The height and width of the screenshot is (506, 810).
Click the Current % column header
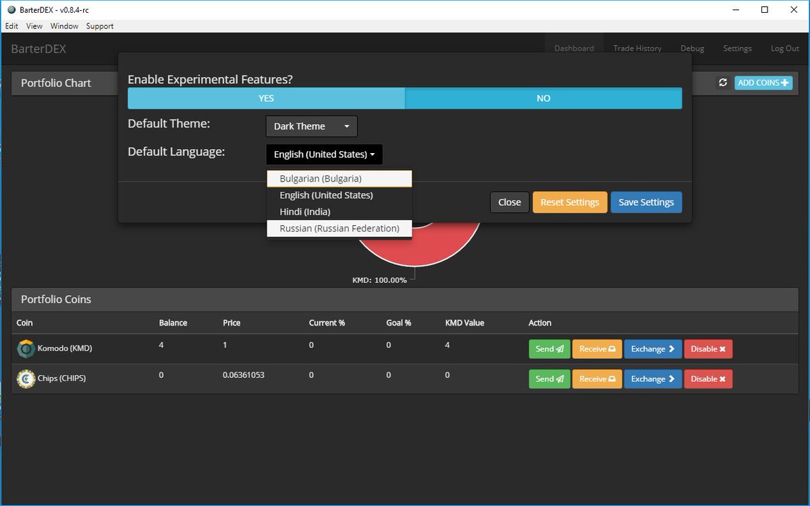click(x=327, y=323)
